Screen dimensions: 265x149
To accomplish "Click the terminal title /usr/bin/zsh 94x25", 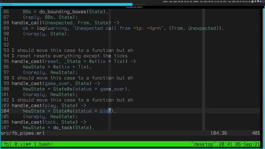I will pyautogui.click(x=134, y=7).
